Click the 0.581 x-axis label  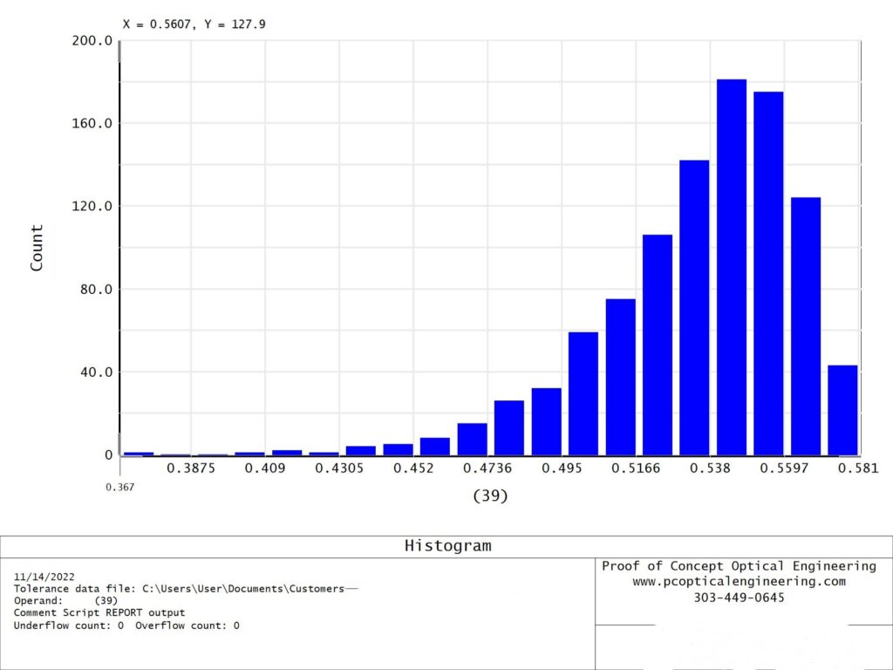858,468
